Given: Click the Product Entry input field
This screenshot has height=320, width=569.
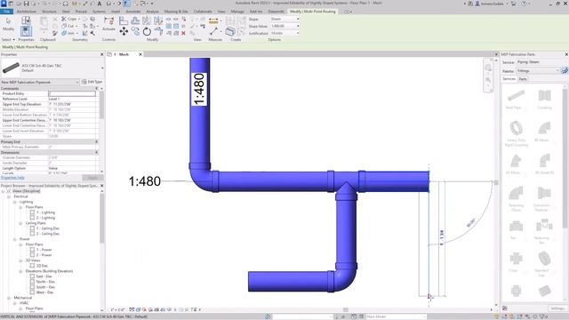Looking at the screenshot, I should [72, 93].
